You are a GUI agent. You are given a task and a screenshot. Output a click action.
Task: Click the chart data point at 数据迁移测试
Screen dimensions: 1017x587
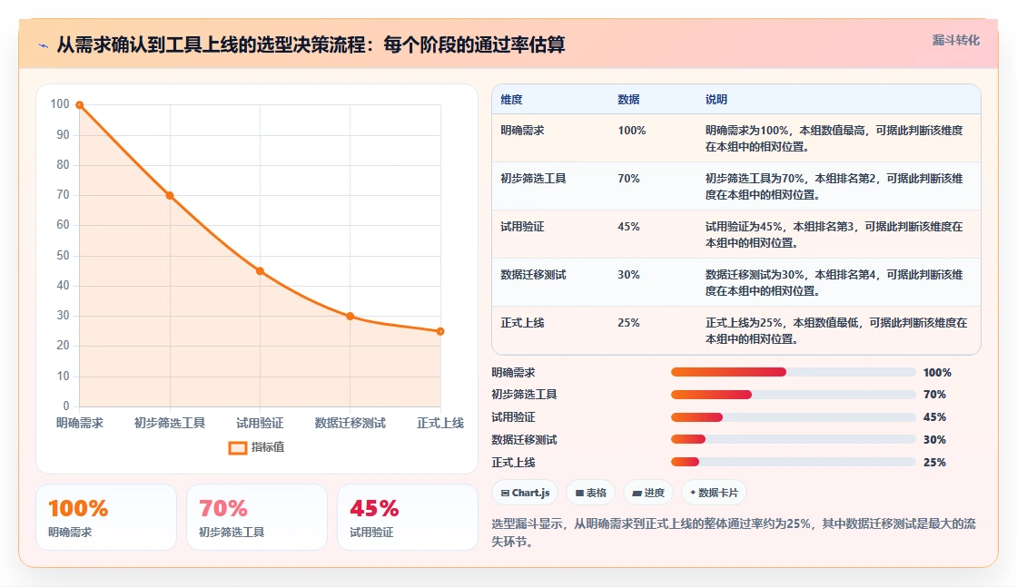(x=351, y=316)
